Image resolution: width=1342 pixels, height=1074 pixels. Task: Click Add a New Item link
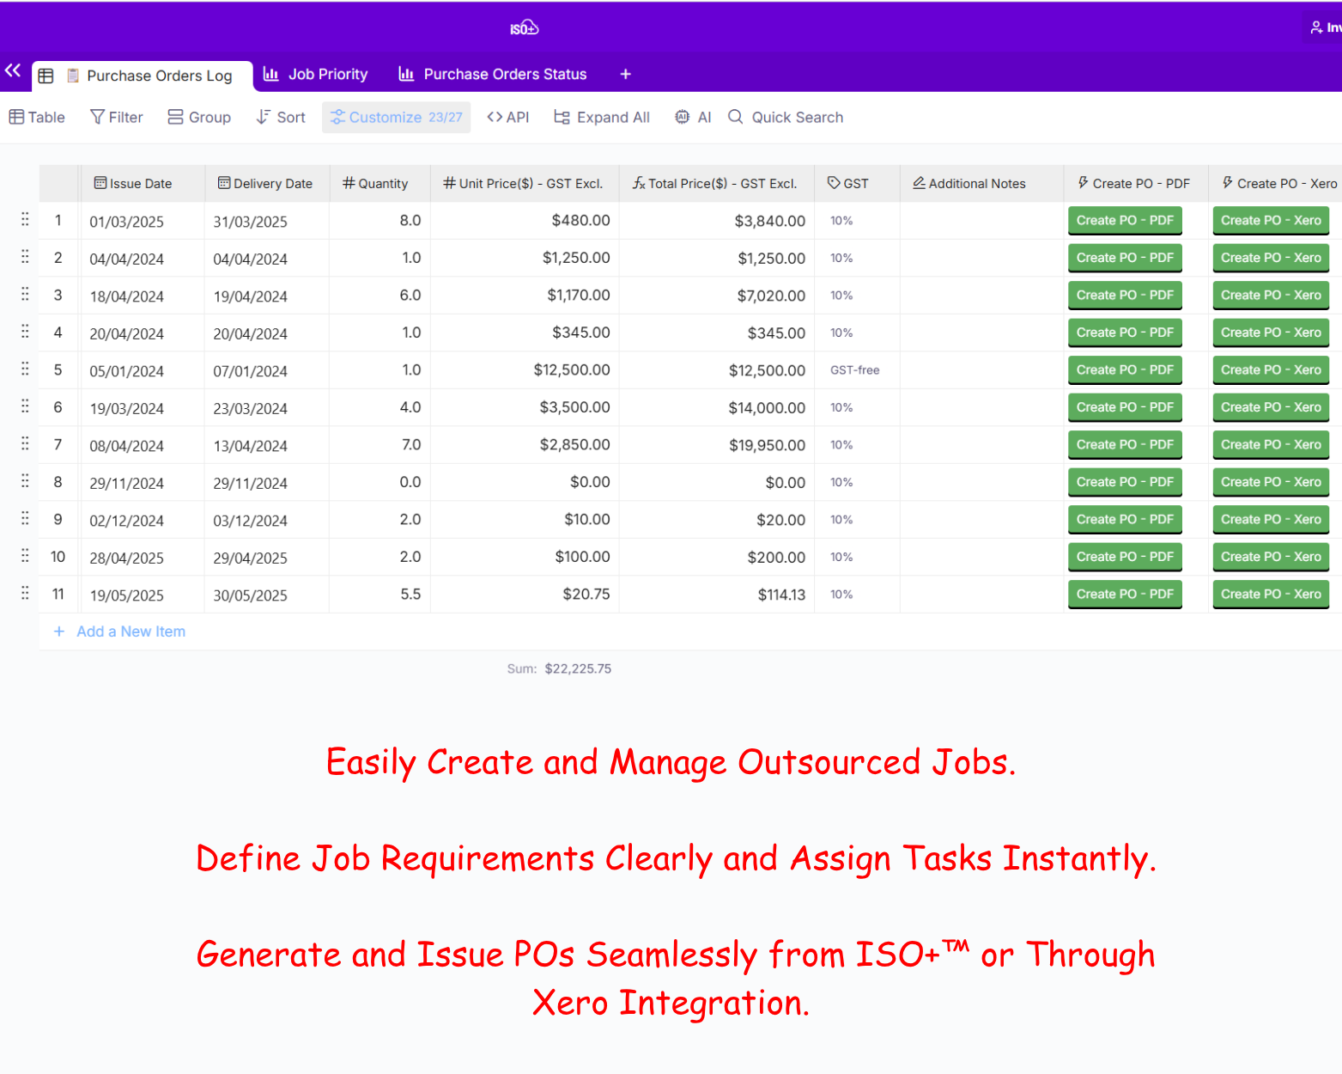[131, 632]
